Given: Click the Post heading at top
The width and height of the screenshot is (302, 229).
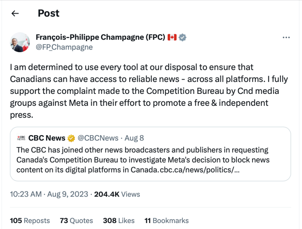Looking at the screenshot, I should point(49,13).
